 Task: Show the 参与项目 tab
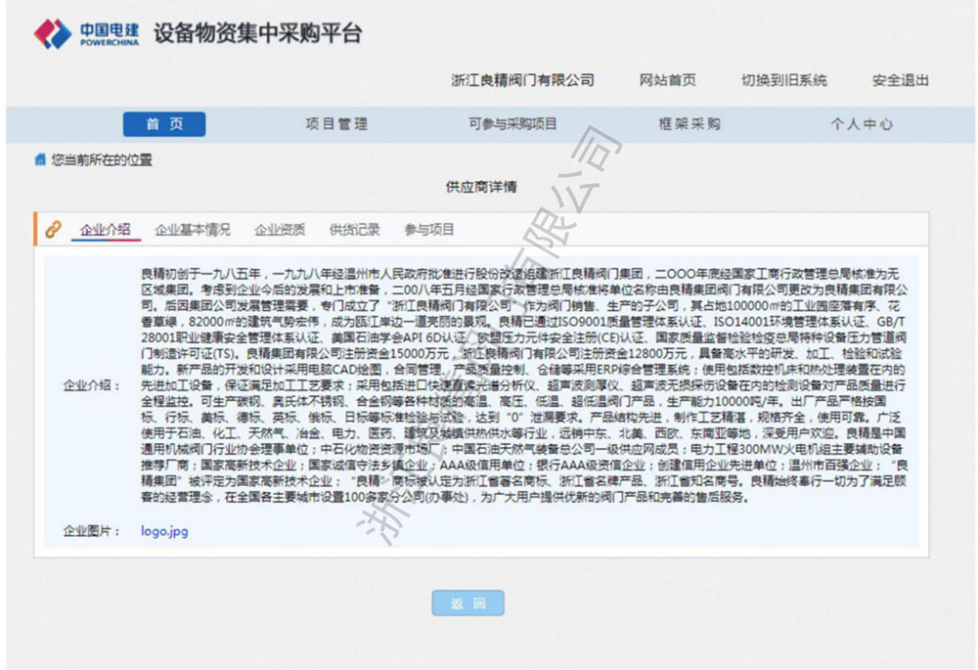(429, 230)
